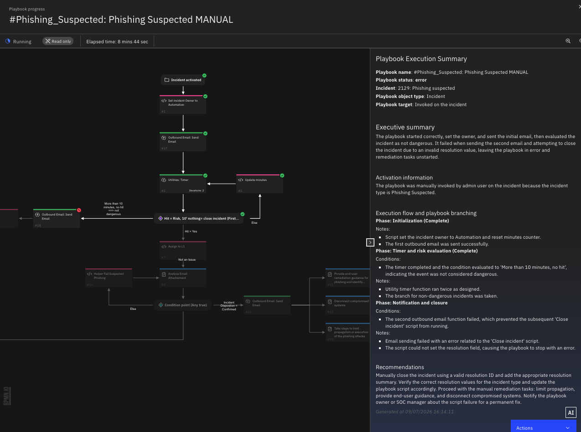This screenshot has width=581, height=432.
Task: Click the AI badge icon
Action: (571, 412)
